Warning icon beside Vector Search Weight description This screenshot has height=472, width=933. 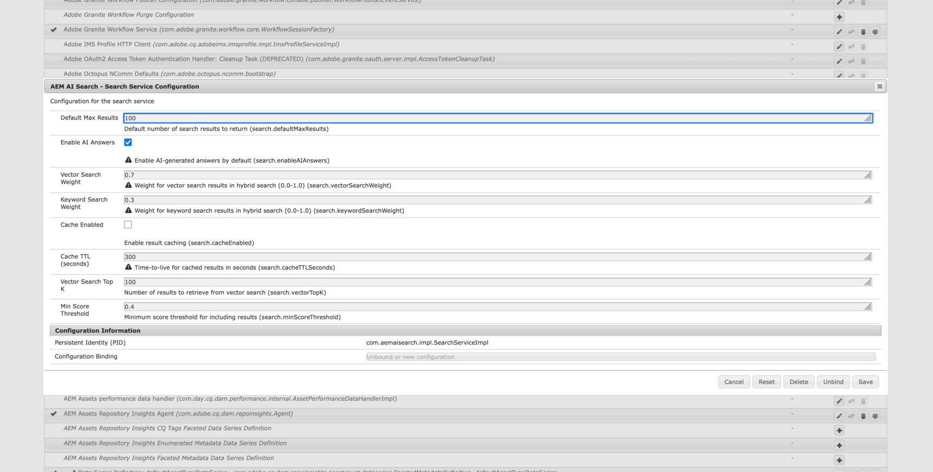click(x=128, y=185)
